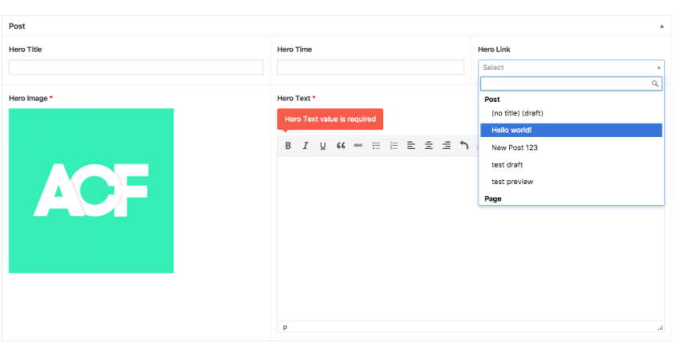The height and width of the screenshot is (342, 679).
Task: Click the dropdown search box
Action: click(x=571, y=84)
